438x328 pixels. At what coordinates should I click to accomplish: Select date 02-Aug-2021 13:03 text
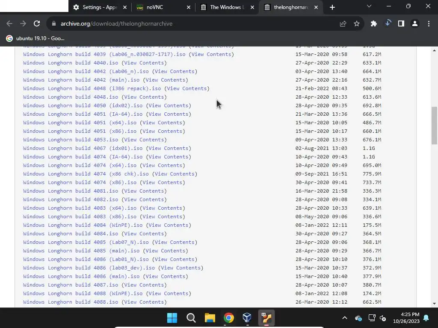[x=321, y=148]
